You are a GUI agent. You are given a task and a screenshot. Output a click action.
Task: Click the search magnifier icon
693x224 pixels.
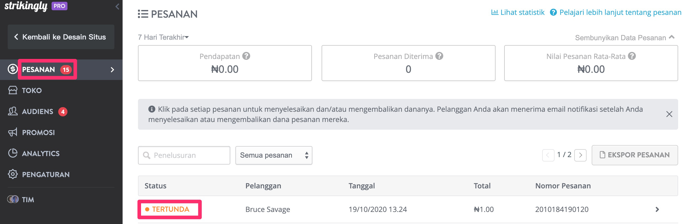147,155
